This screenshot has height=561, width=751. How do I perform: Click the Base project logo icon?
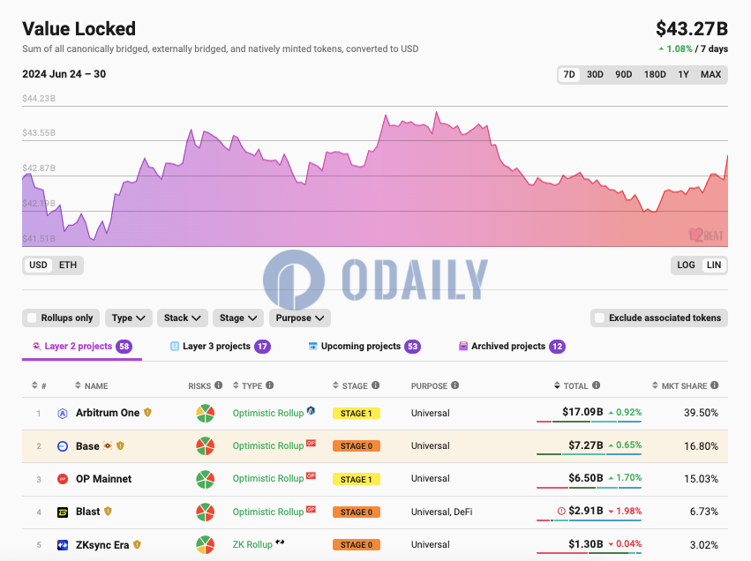pyautogui.click(x=63, y=446)
